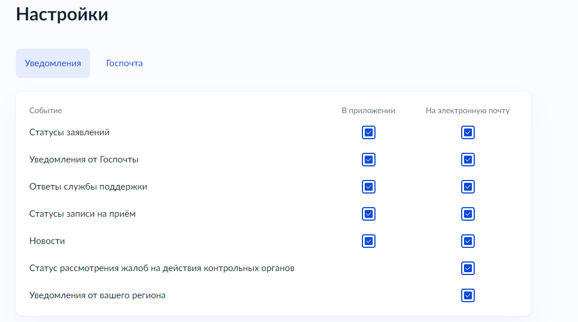
Task: Disable email notifications for Статусы заявлений
Action: (x=468, y=132)
